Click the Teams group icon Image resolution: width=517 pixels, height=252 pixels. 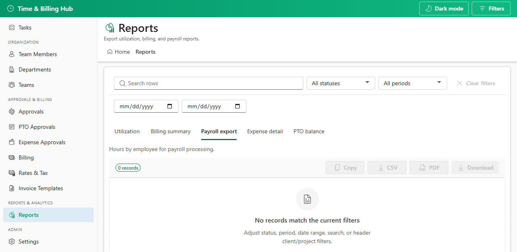[12, 85]
